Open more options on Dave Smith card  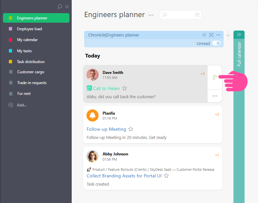(215, 96)
